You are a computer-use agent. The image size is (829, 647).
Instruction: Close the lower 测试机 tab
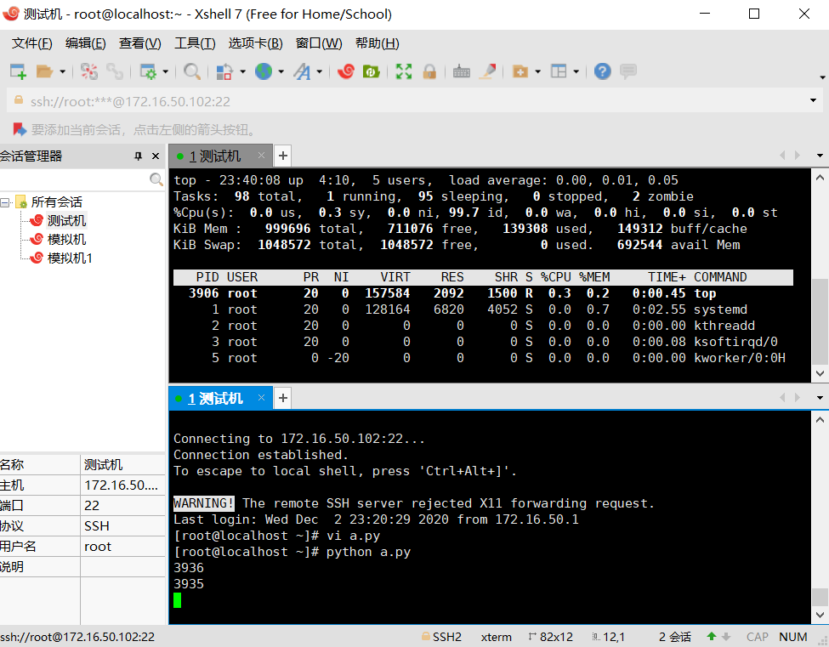261,398
